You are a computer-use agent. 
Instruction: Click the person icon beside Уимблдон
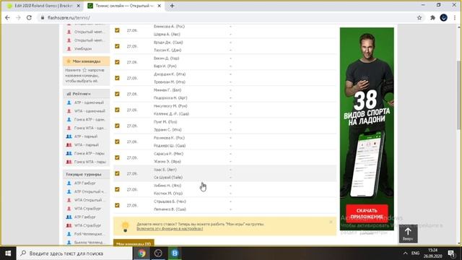[x=69, y=48]
